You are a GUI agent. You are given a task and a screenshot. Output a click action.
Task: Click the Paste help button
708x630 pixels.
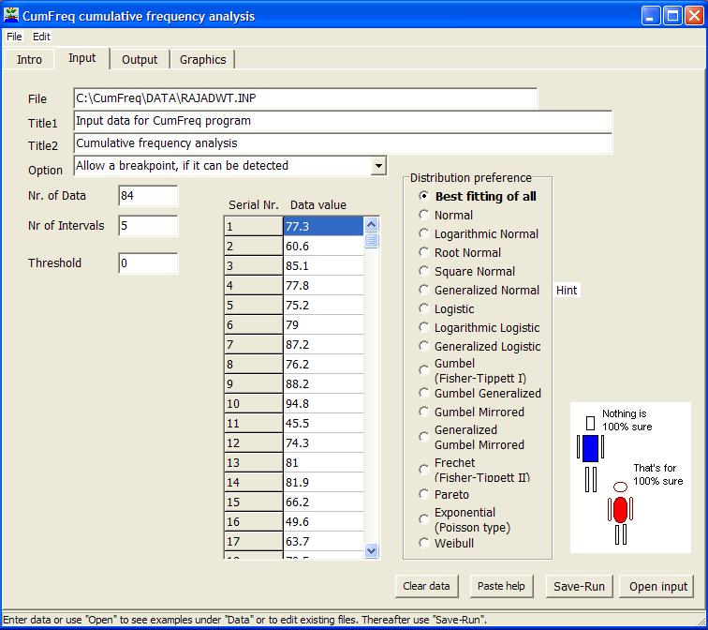(x=501, y=586)
